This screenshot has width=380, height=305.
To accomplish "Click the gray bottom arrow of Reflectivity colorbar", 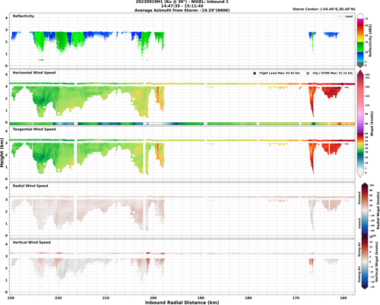I will point(360,65).
